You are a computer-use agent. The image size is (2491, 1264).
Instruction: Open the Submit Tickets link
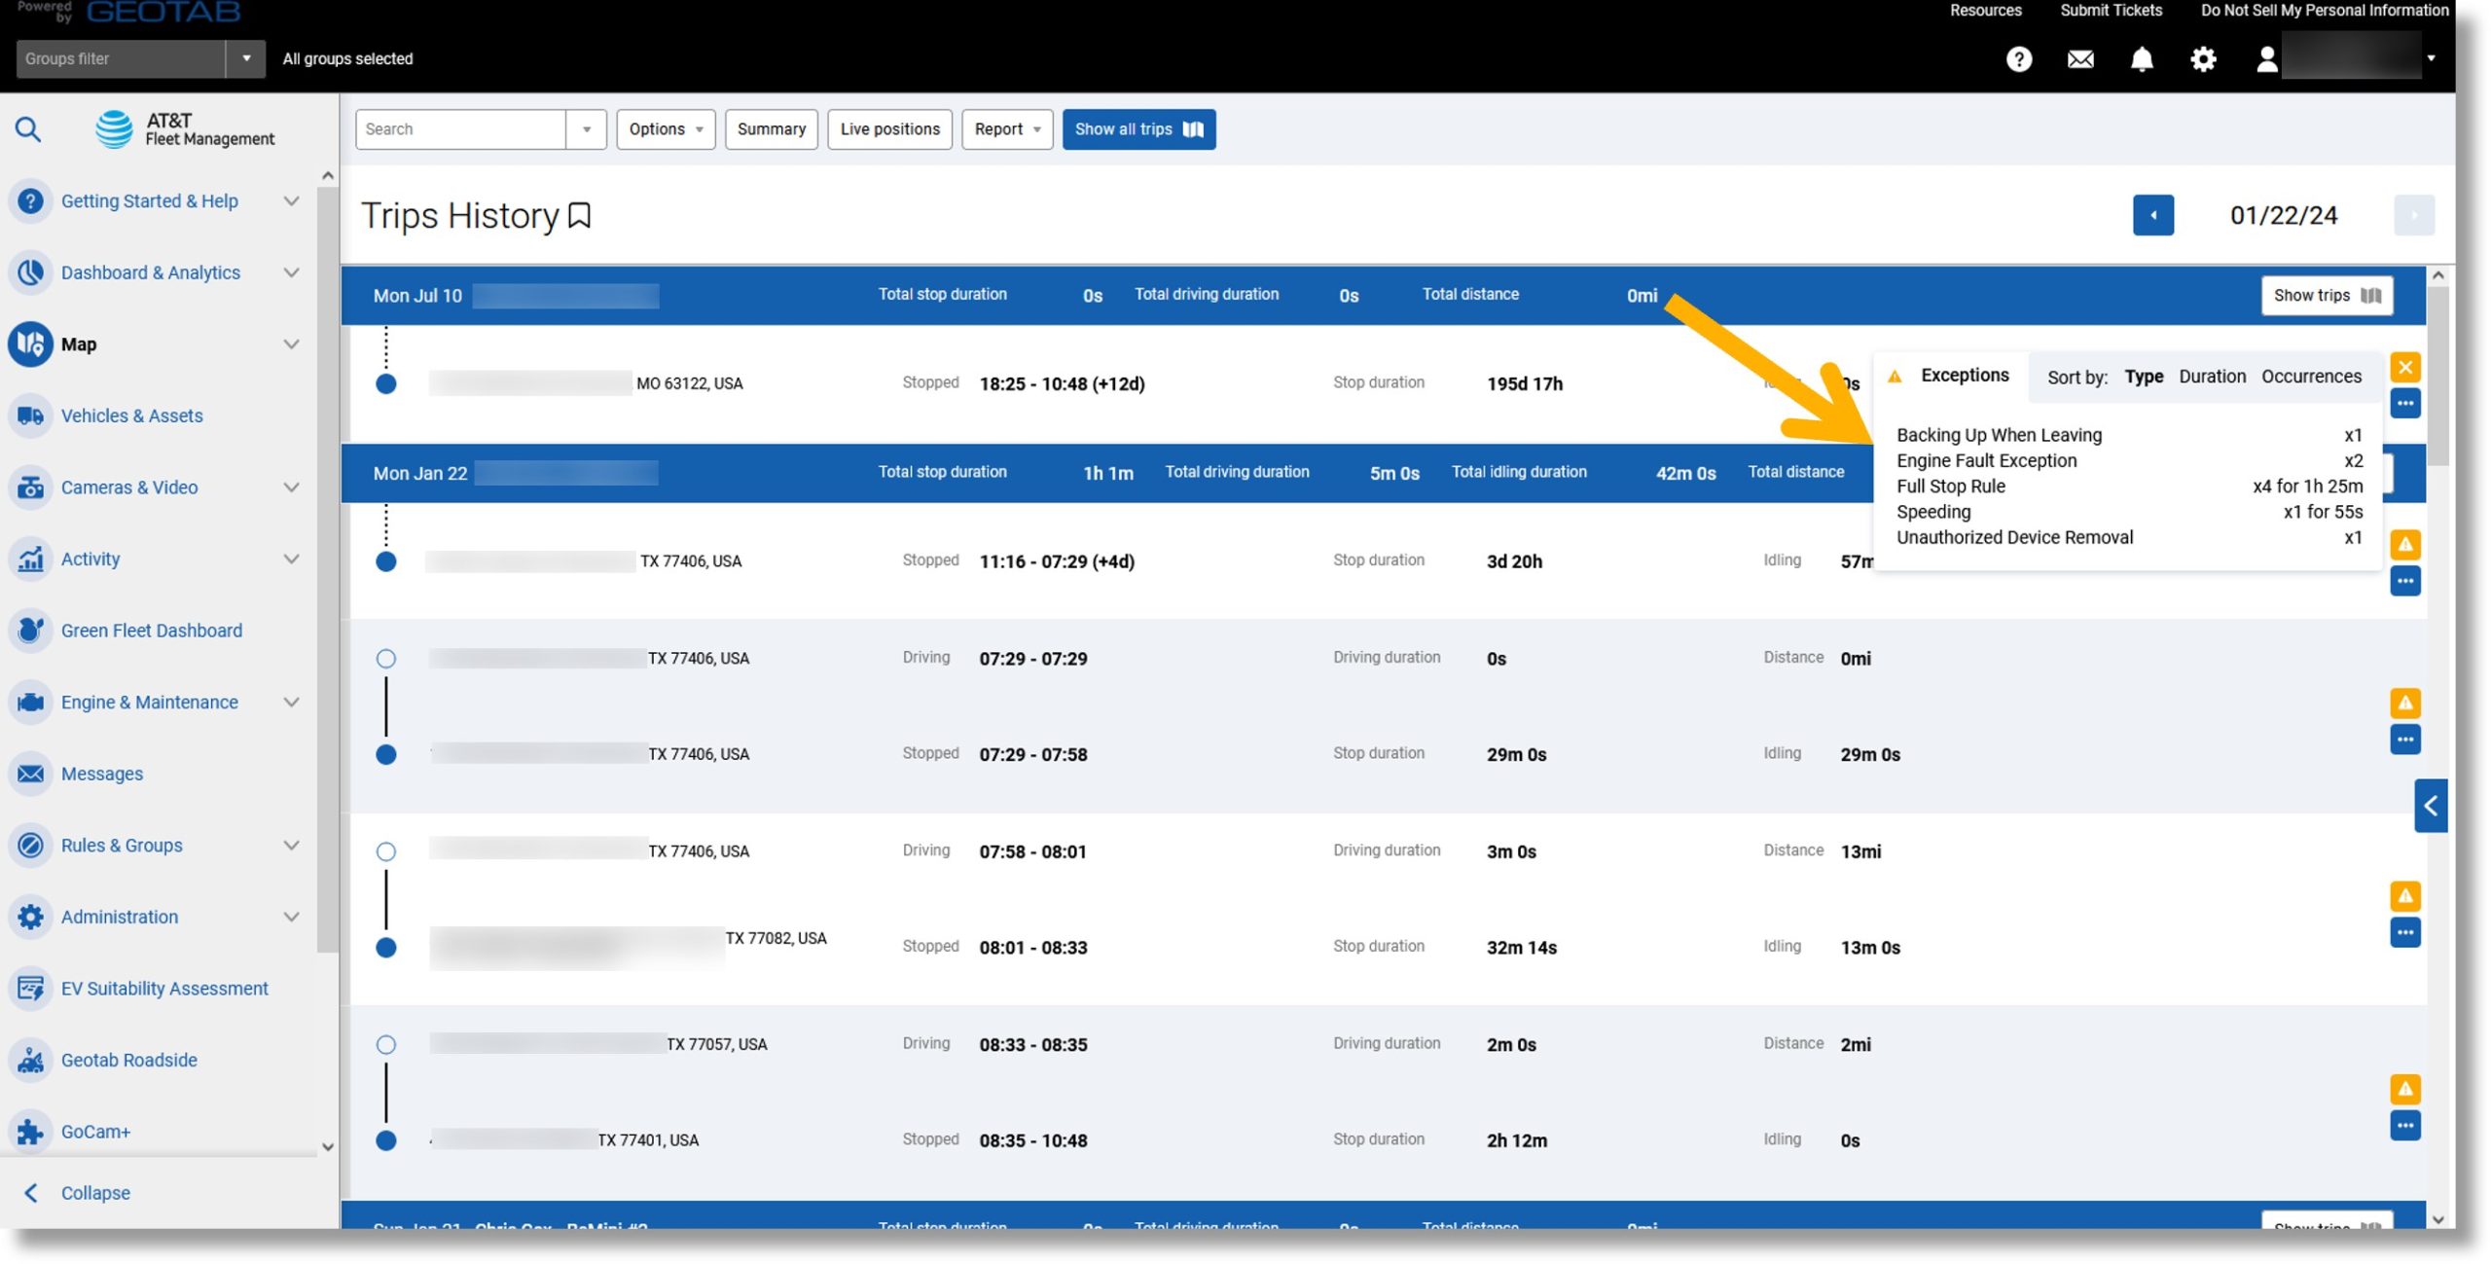point(2111,11)
